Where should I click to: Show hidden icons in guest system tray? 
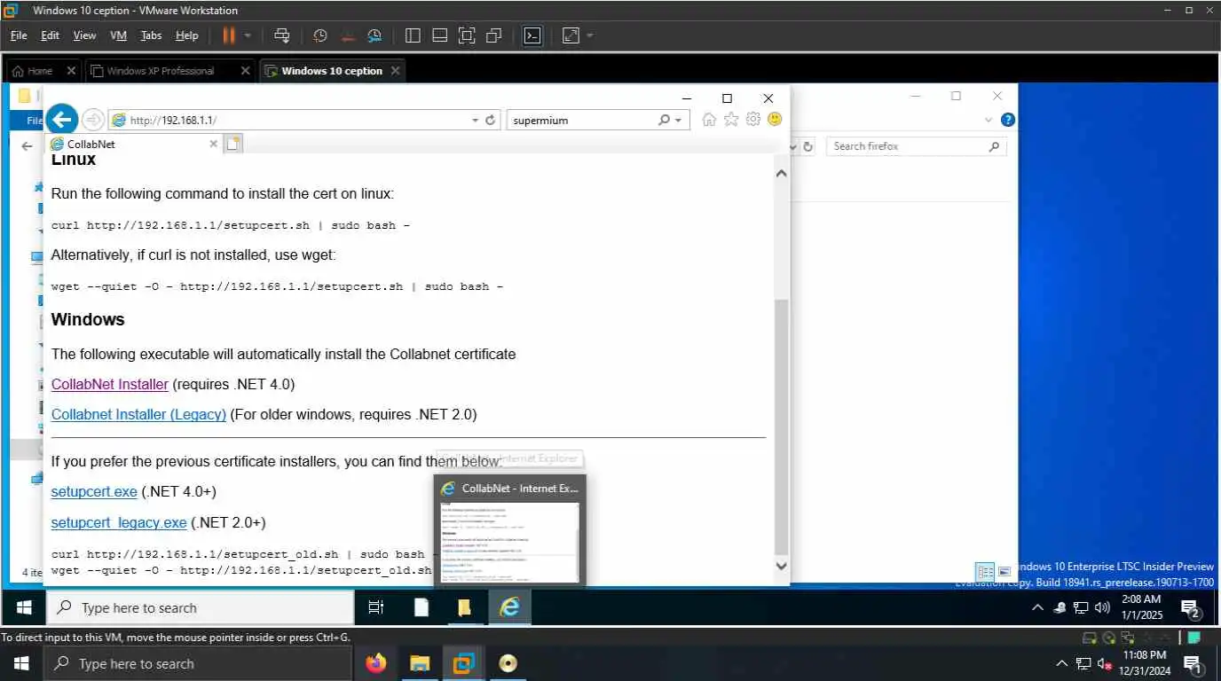pyautogui.click(x=1037, y=607)
